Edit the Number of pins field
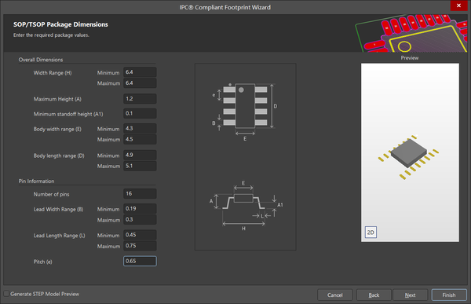The image size is (471, 304). coord(140,194)
